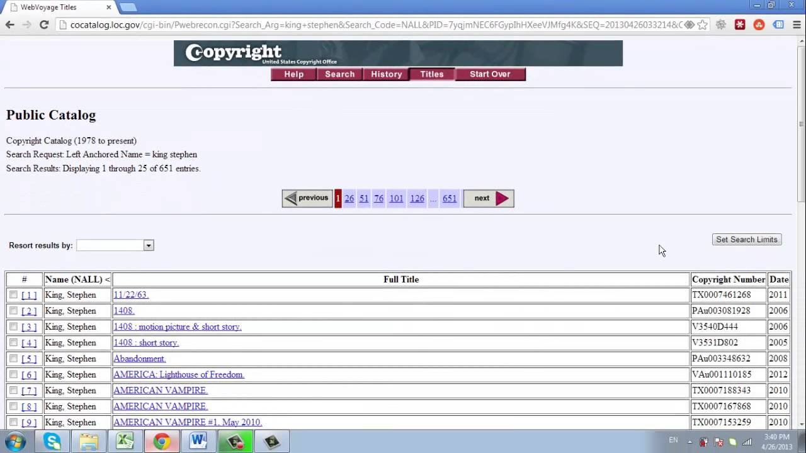Open the StumbleUpon extension icon
806x453 pixels.
coord(759,25)
